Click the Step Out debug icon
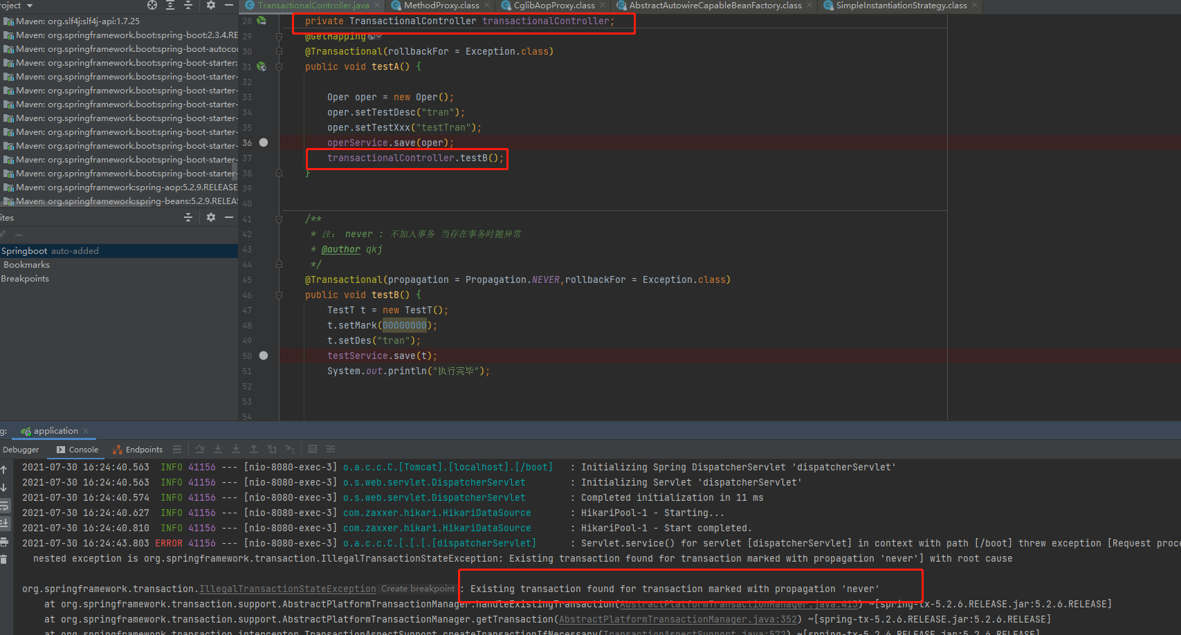This screenshot has width=1181, height=635. click(x=254, y=449)
